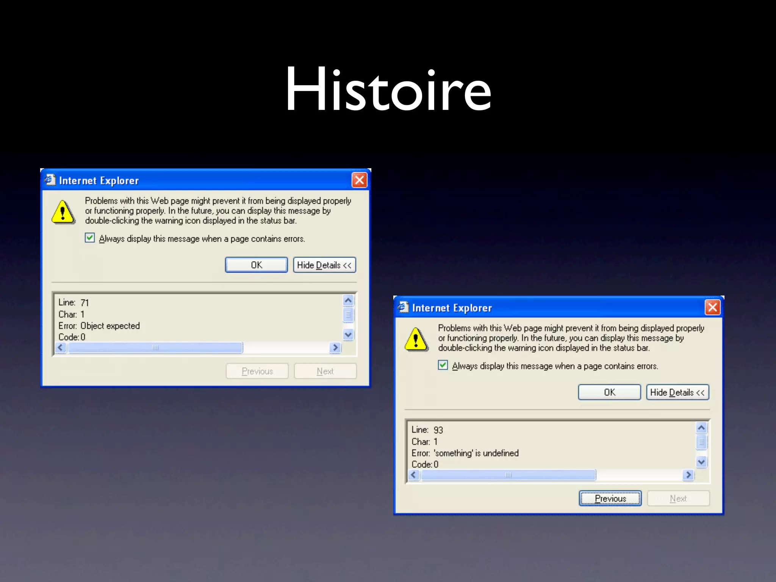Click the warning icon in the Line 93 dialog
776x582 pixels.
coord(416,339)
